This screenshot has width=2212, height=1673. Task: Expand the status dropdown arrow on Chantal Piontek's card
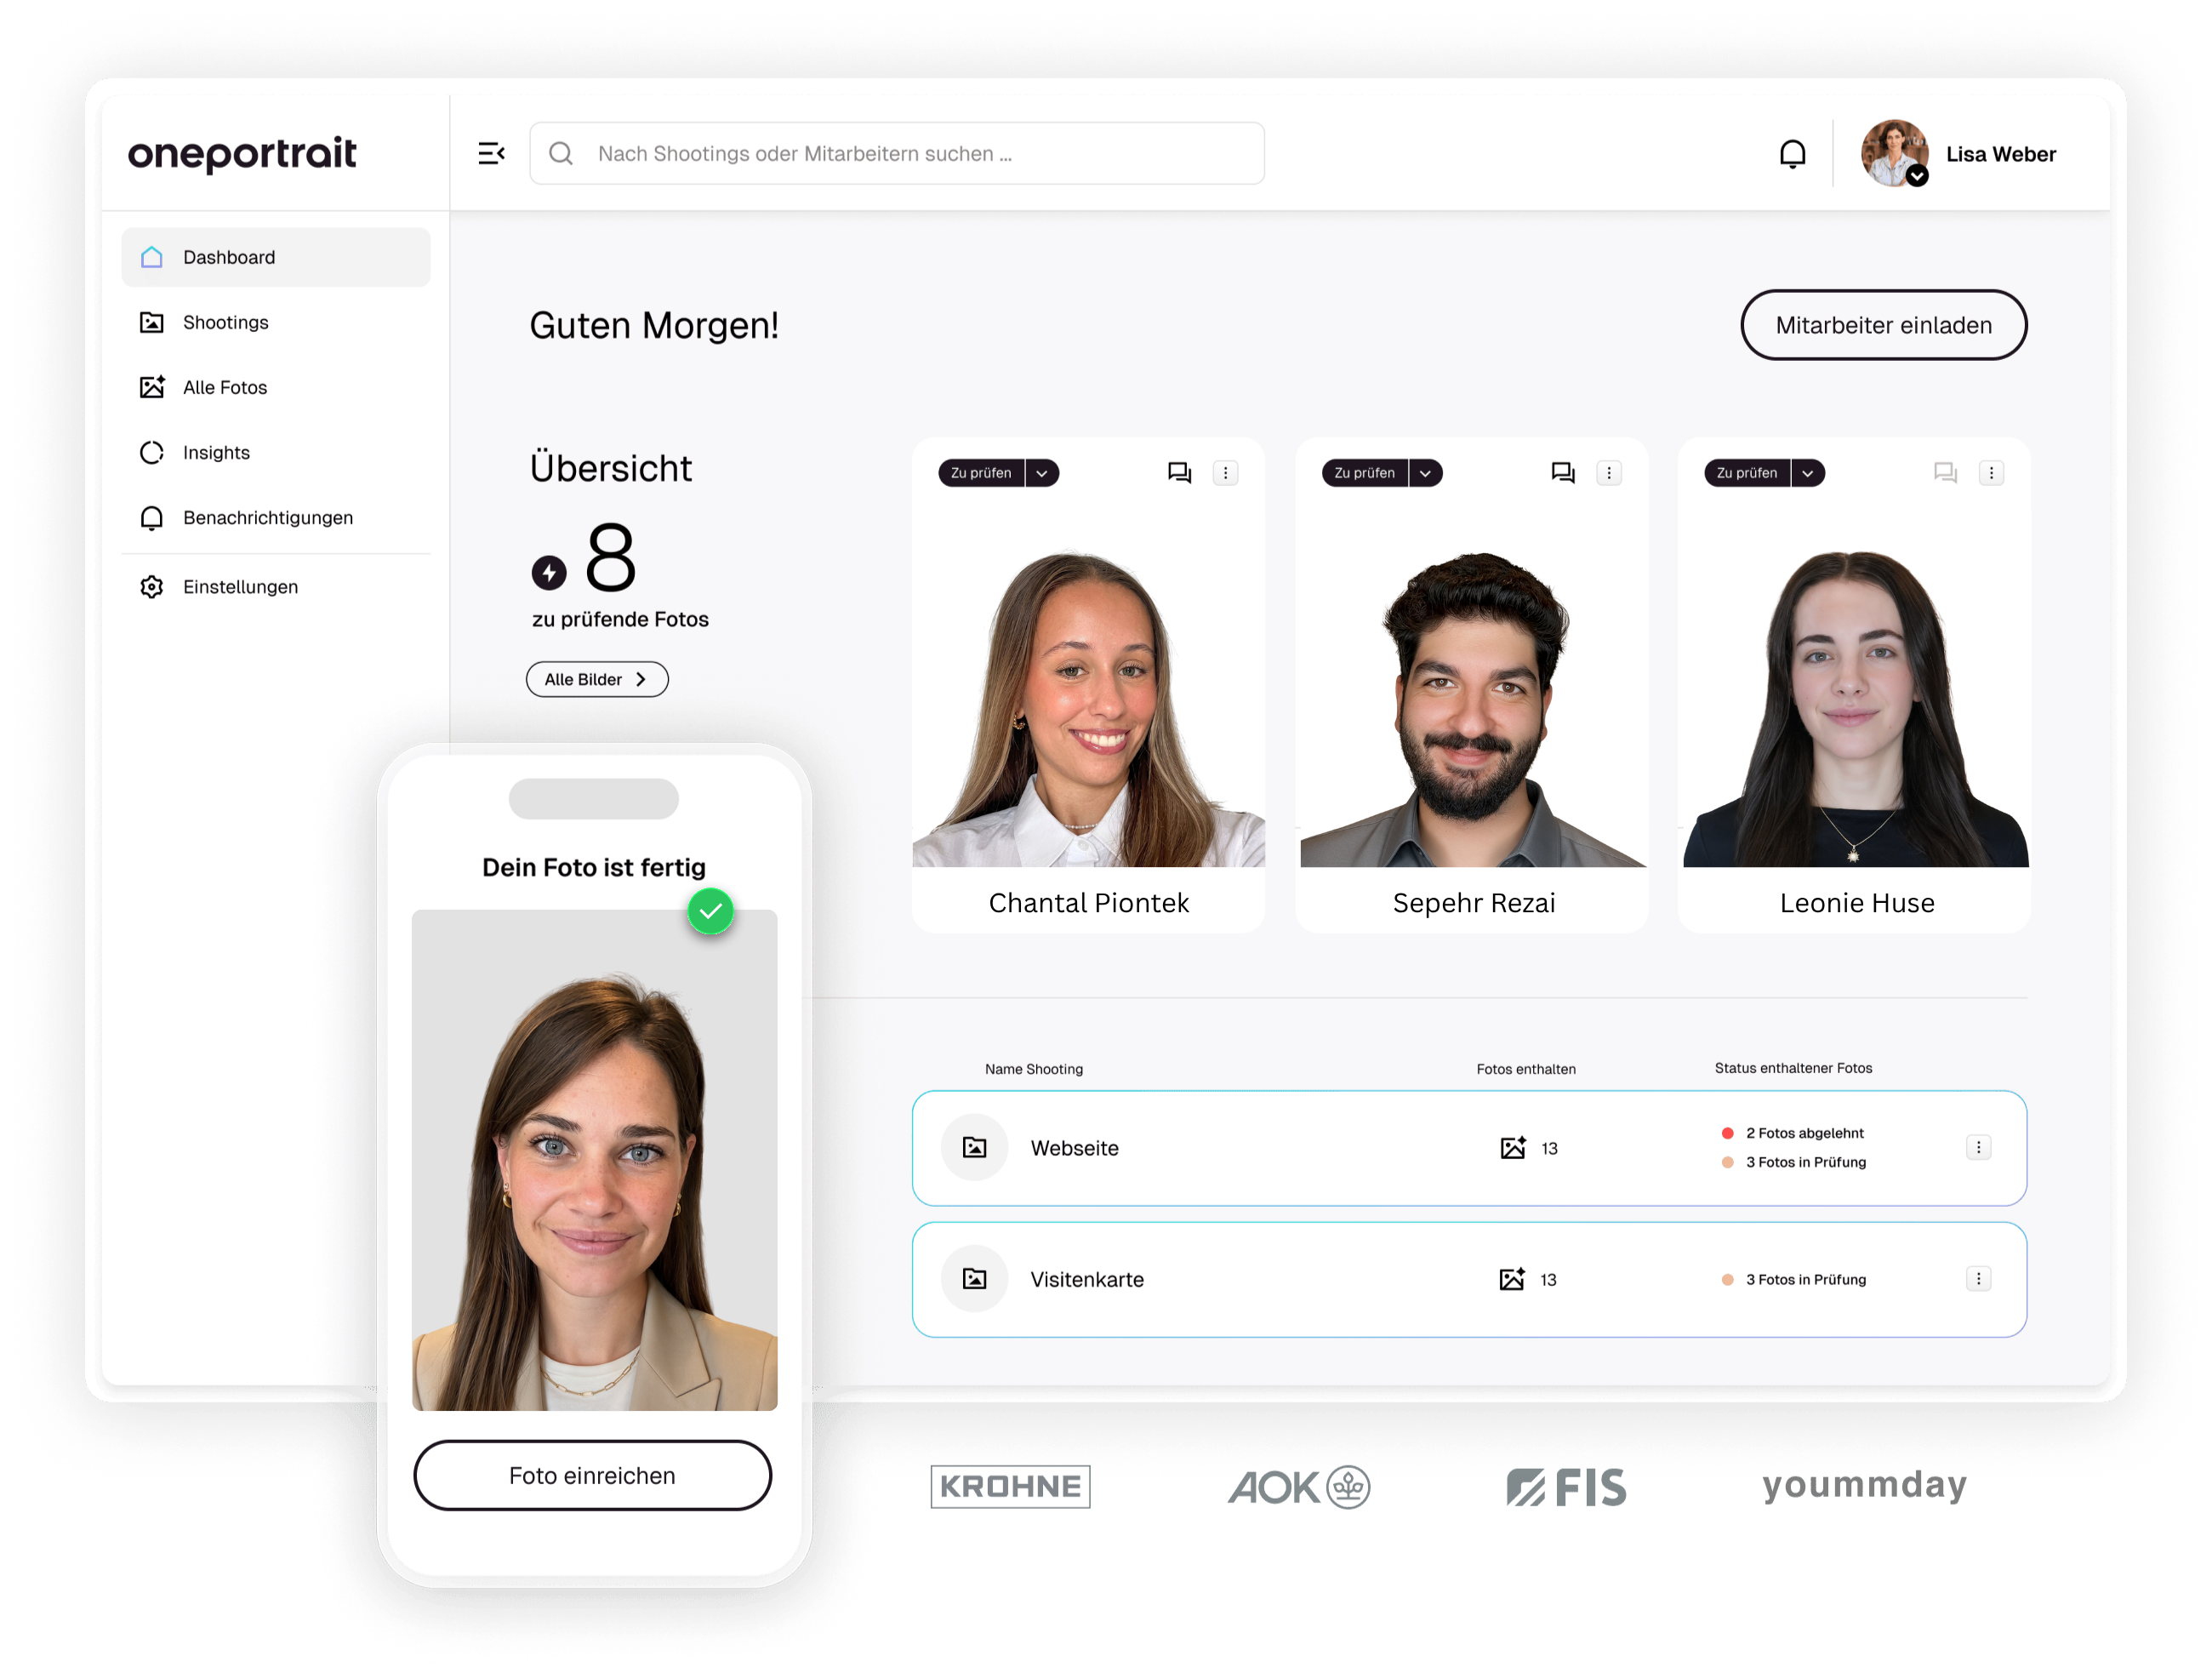[x=1042, y=473]
